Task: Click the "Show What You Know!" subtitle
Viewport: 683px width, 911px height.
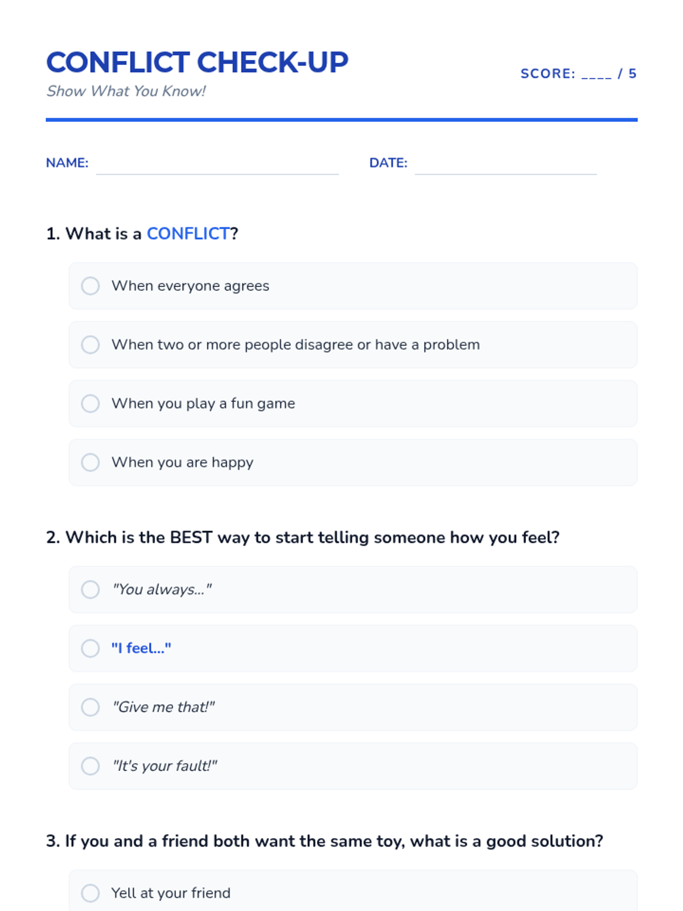Action: (x=126, y=91)
